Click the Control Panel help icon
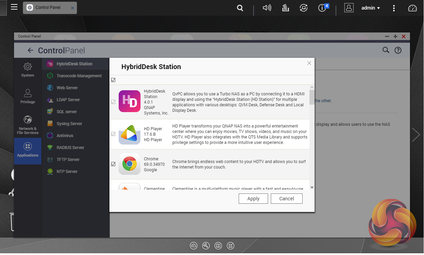 coord(398,50)
